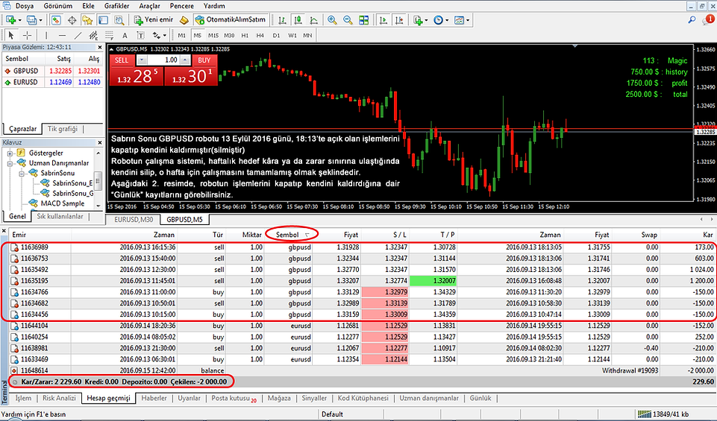Enable chart shift icon
The height and width of the screenshot is (421, 717).
(400, 20)
